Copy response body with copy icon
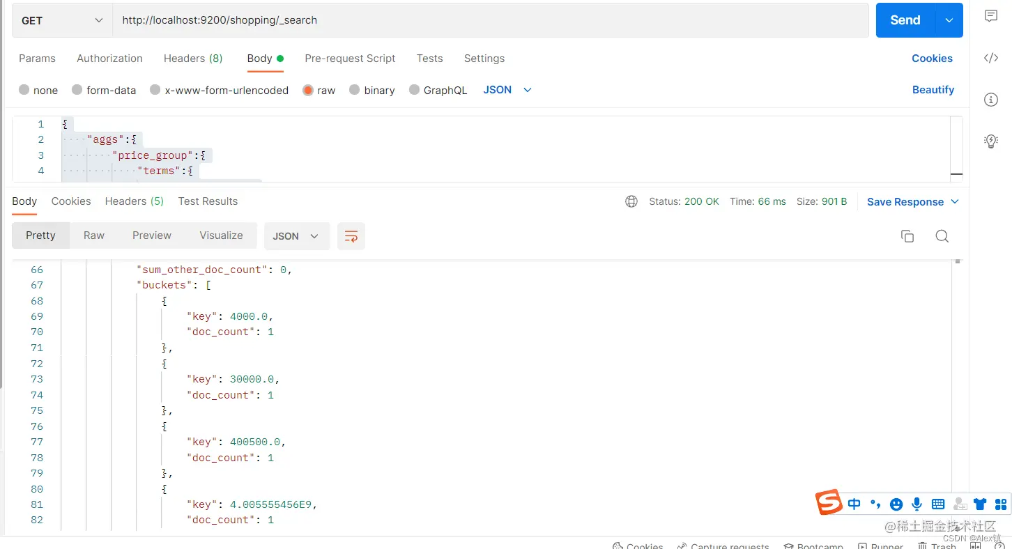1012x549 pixels. (x=907, y=236)
